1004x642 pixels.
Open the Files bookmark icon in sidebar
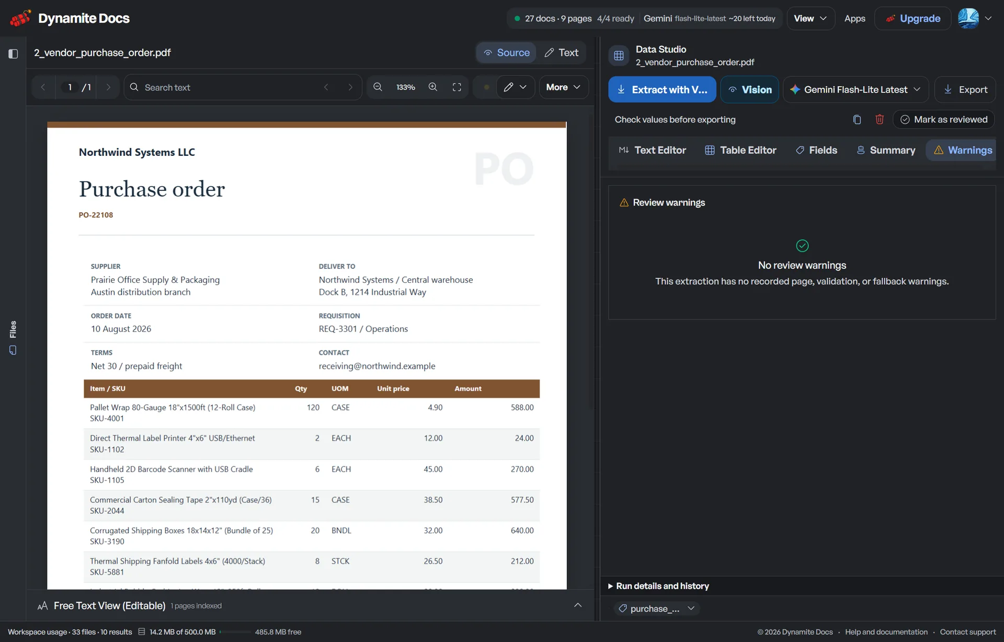point(13,350)
